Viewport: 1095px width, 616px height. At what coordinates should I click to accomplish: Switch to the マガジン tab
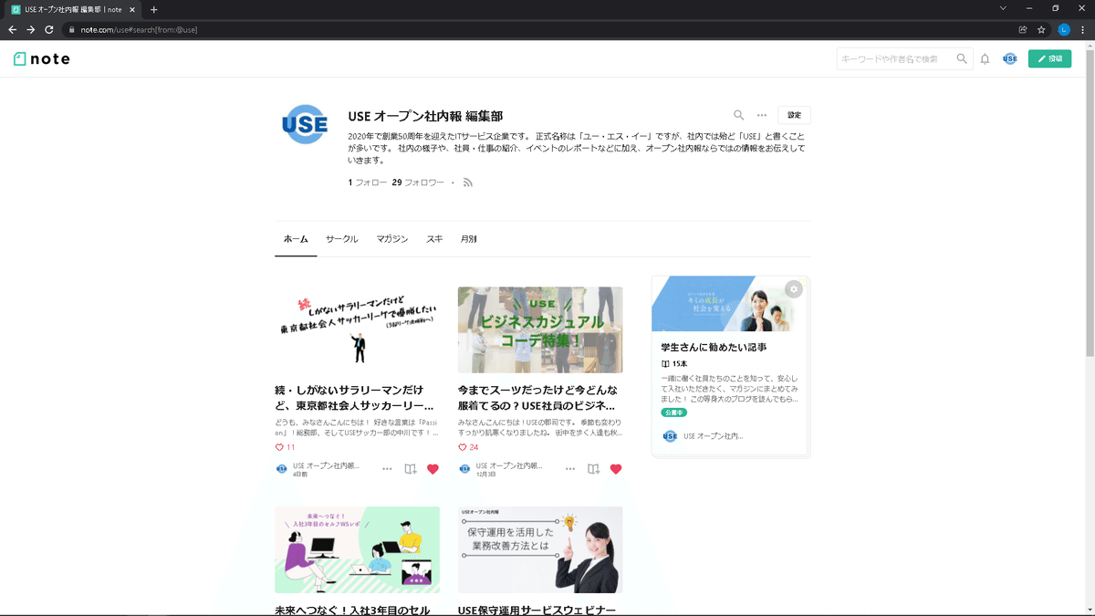(392, 239)
